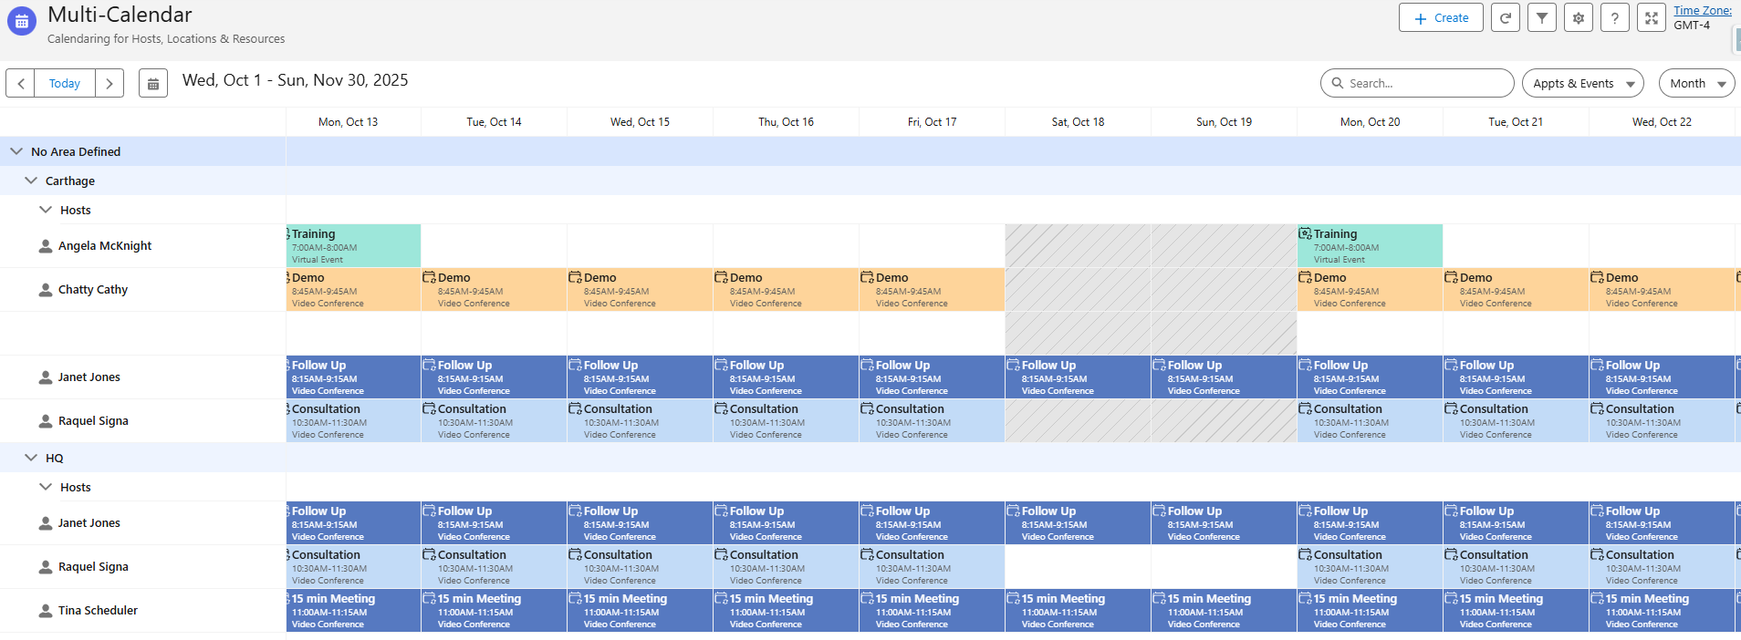Image resolution: width=1741 pixels, height=640 pixels.
Task: Collapse the No Area Defined group
Action: 16,151
